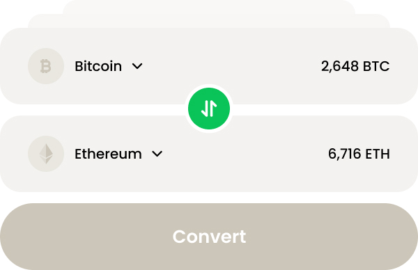Click the ETH unit label

coord(378,154)
